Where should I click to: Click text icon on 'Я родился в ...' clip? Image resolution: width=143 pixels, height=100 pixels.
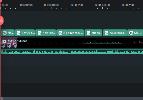(x=60, y=33)
